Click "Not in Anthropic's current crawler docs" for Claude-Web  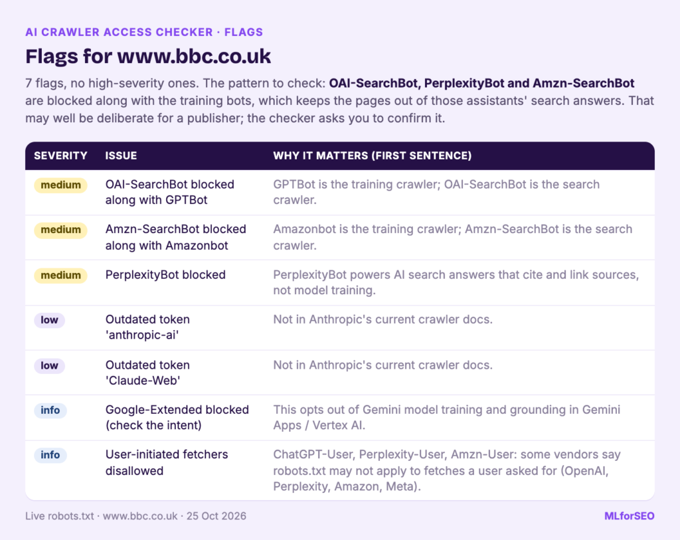pos(383,365)
